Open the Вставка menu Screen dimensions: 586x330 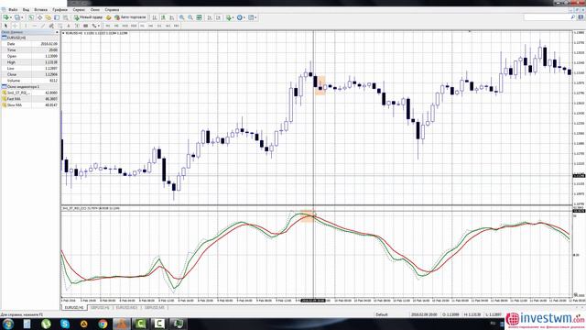[40, 10]
